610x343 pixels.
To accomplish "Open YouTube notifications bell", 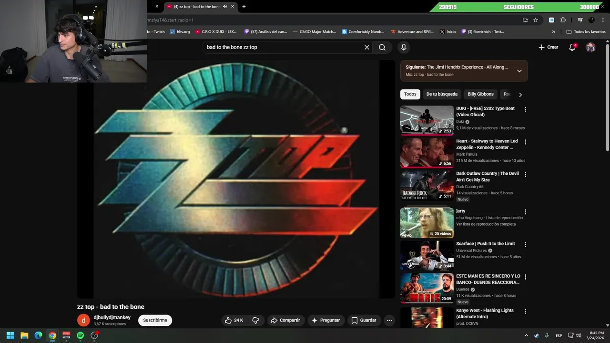I will (x=572, y=47).
